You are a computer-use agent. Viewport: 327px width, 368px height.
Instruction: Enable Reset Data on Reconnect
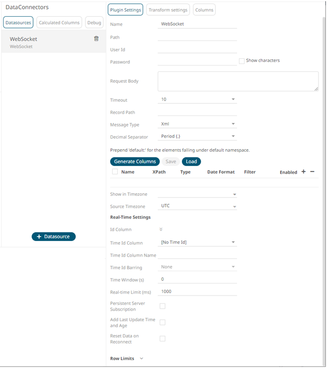coord(162,339)
